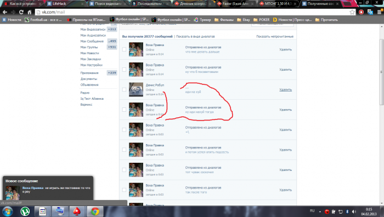Select checkbox for message "ну что б посоветовали"
Viewport: 384px width, 217px height.
(x=124, y=70)
